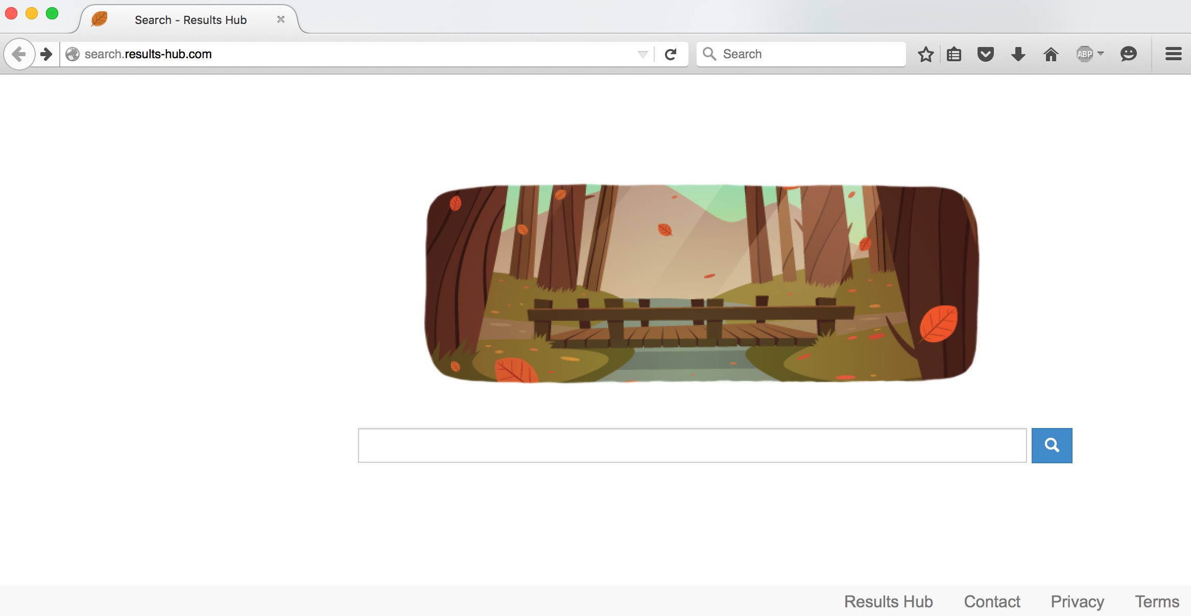Open the hamburger menu button
The height and width of the screenshot is (616, 1191).
[x=1173, y=54]
